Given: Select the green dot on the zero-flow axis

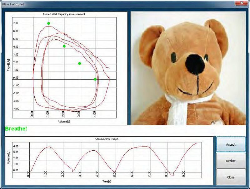Looking at the screenshot, I should click(x=95, y=79).
